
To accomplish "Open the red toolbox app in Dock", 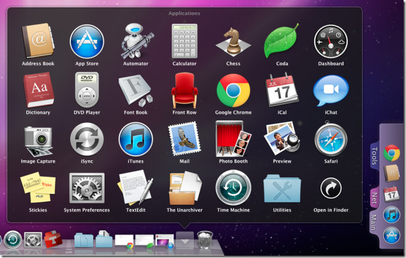I will (x=53, y=239).
